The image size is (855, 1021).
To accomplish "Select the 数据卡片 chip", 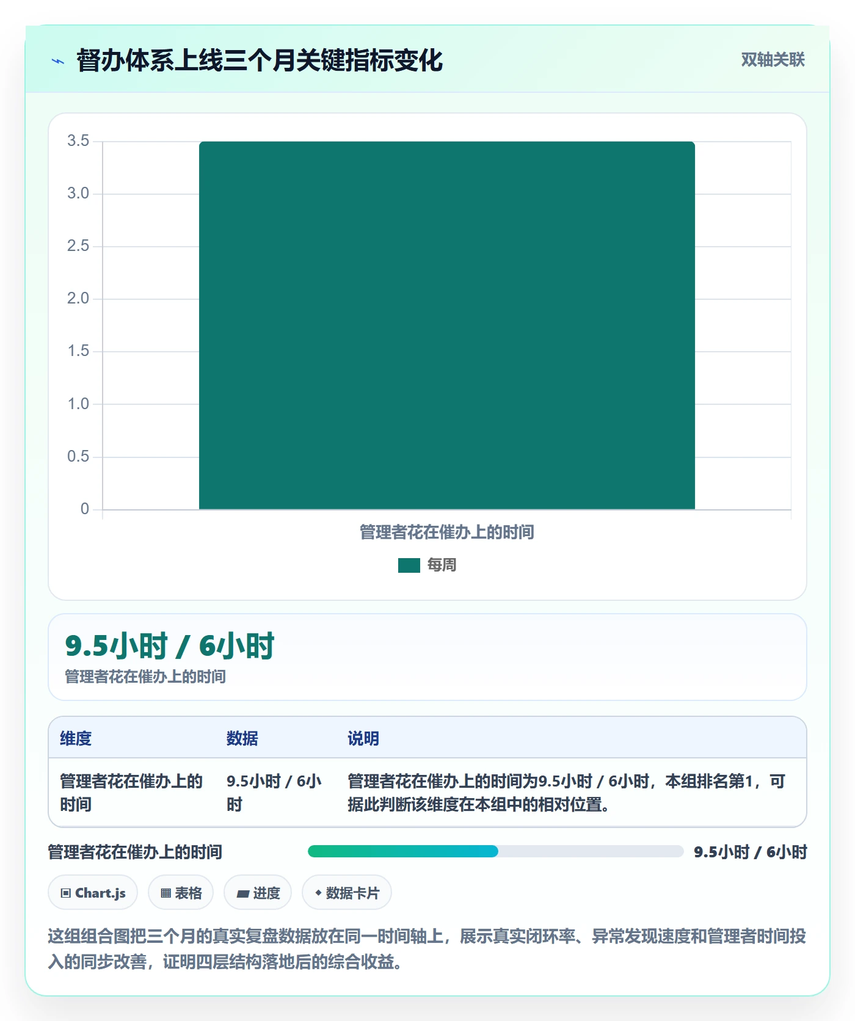I will point(347,893).
